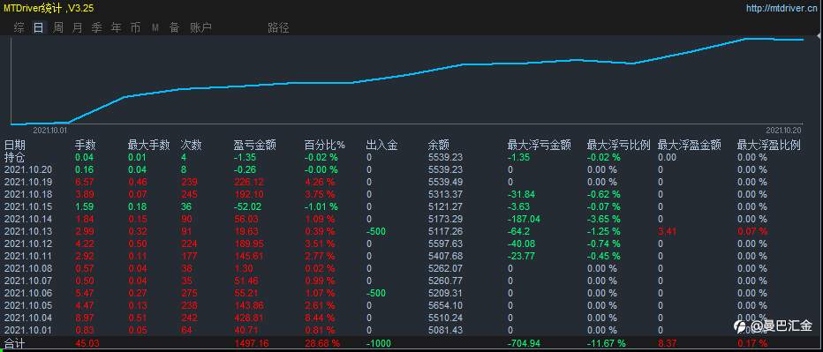Click the 2021.10.20 chart axis label
The image size is (823, 352).
click(783, 130)
